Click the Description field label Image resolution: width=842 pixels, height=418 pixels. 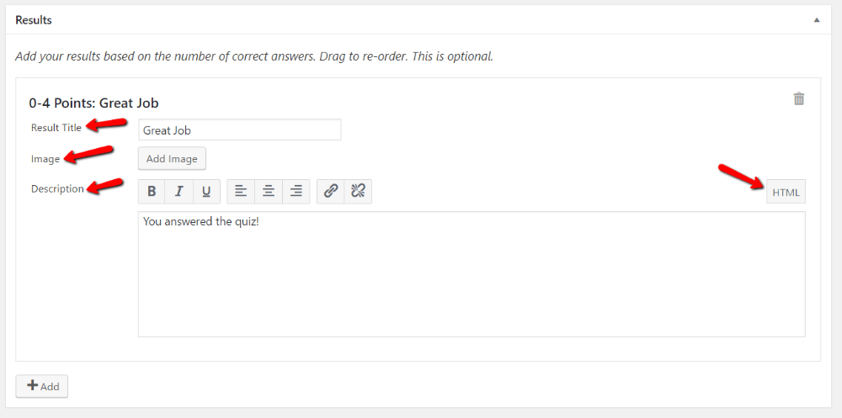pyautogui.click(x=57, y=189)
